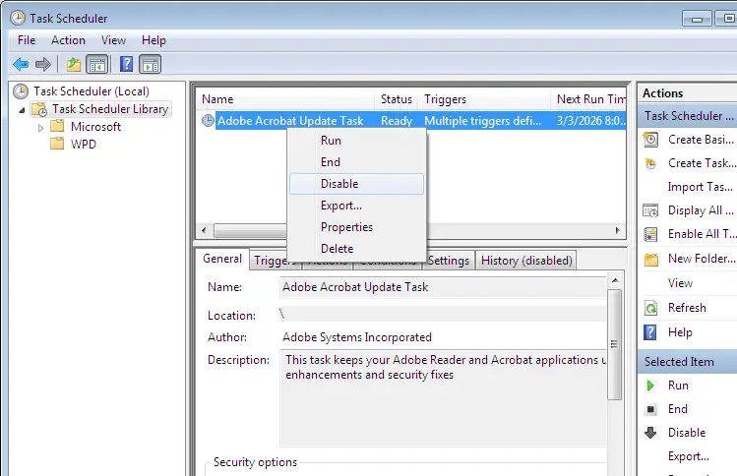Click the Description text box
Screen dimensions: 737x476
coord(443,397)
